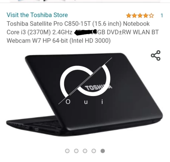Select the fourth image carousel dot
The height and width of the screenshot is (162, 170).
click(94, 151)
